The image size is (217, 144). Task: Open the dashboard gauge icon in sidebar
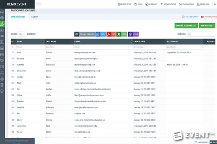point(2,12)
